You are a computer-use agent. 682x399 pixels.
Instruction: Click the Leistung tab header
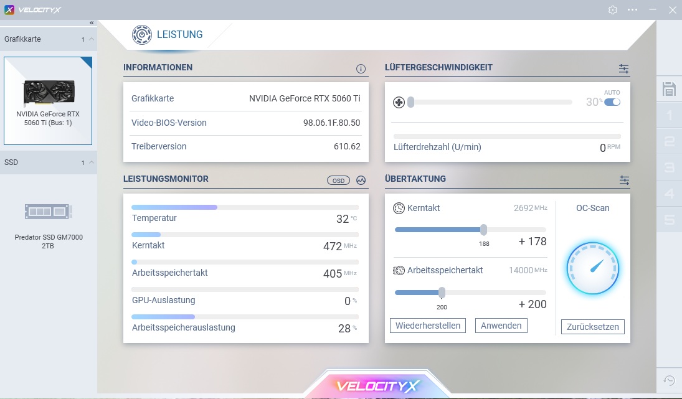click(x=168, y=35)
